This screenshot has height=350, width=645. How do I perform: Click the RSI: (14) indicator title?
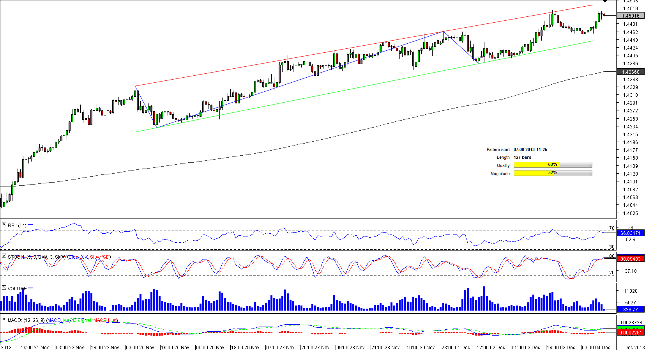(x=17, y=226)
